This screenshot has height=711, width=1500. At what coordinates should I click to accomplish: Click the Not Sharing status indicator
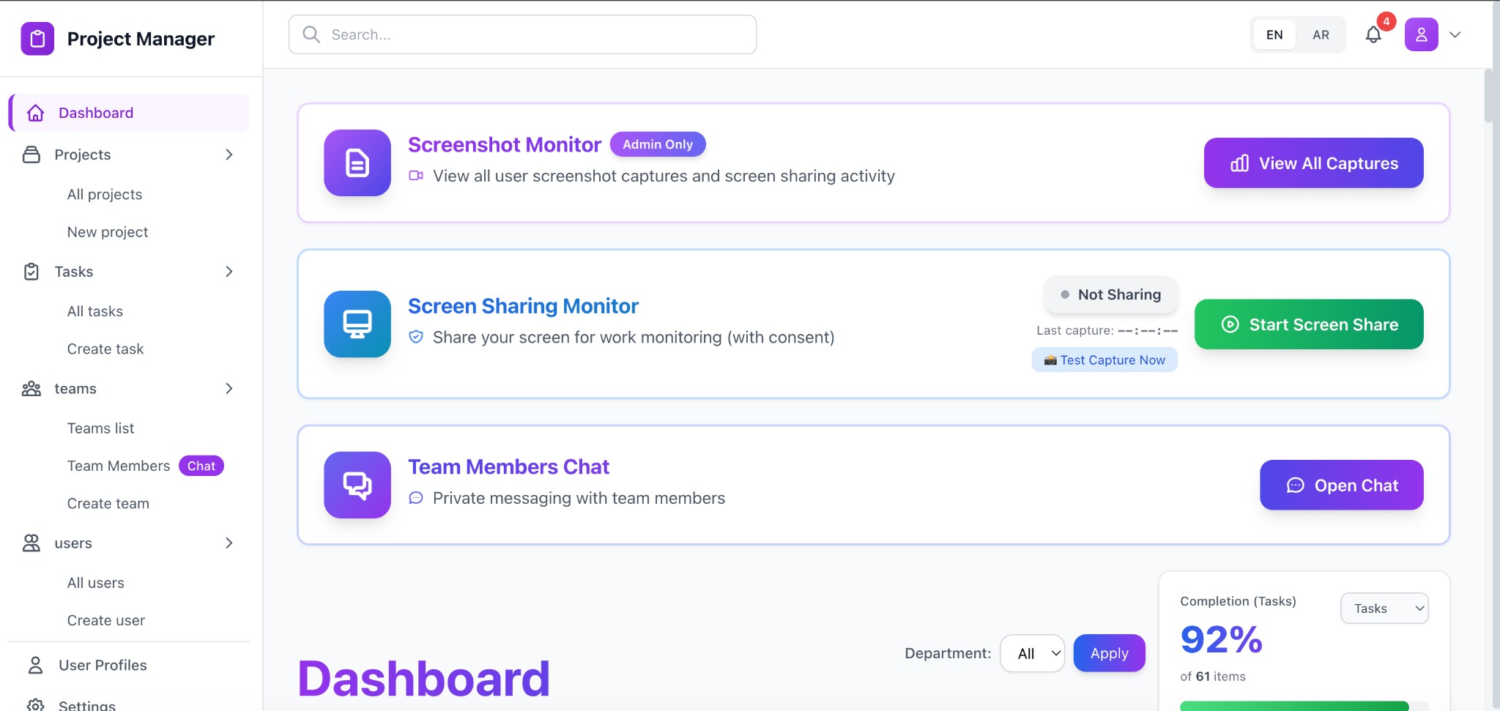pos(1111,294)
